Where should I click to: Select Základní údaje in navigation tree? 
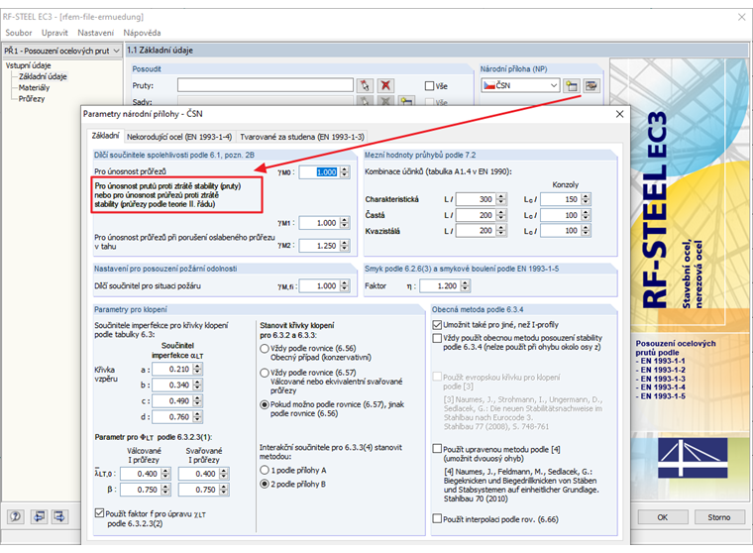43,76
